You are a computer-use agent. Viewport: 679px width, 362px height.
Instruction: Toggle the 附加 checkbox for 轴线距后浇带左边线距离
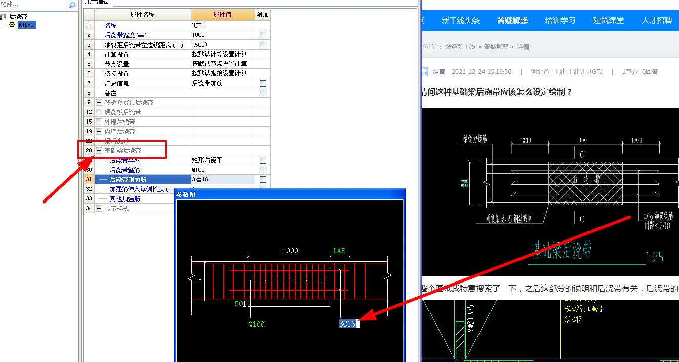pyautogui.click(x=263, y=45)
